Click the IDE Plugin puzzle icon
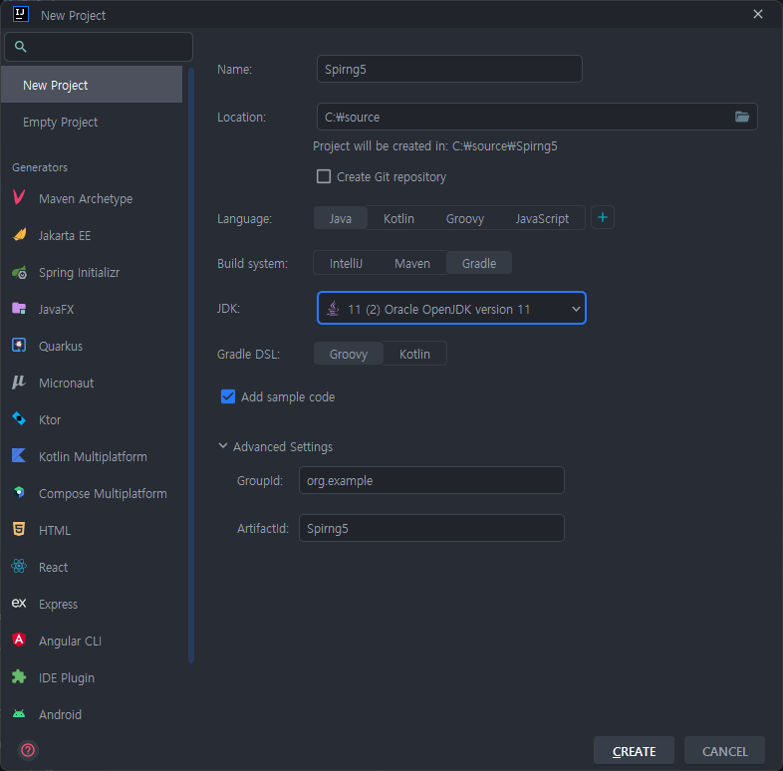The image size is (783, 771). 19,676
